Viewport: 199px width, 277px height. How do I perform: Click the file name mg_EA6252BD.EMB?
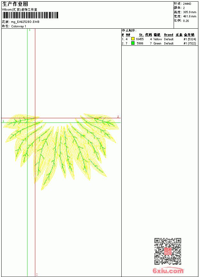pyautogui.click(x=25, y=22)
